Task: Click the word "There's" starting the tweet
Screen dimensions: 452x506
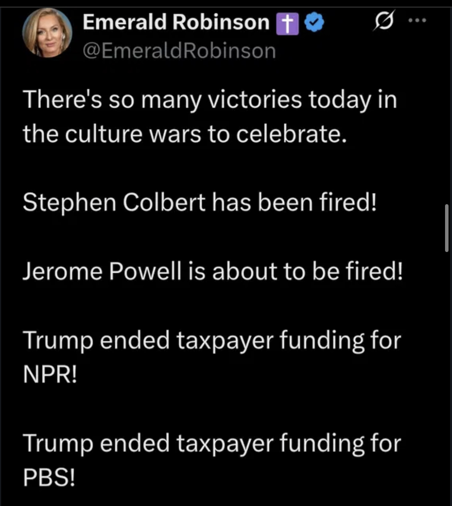Action: click(62, 100)
